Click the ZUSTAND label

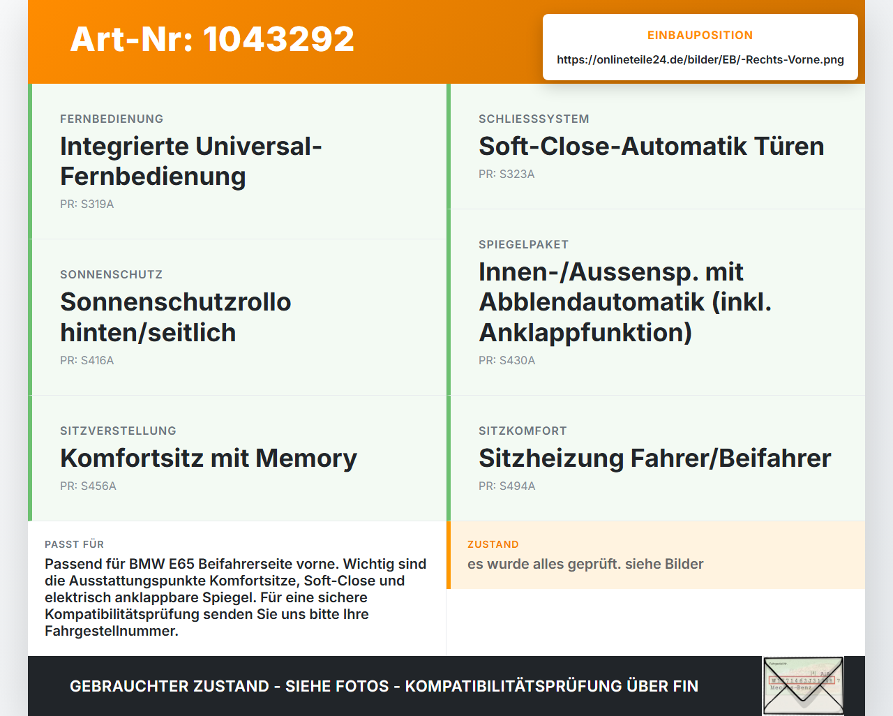click(x=493, y=544)
